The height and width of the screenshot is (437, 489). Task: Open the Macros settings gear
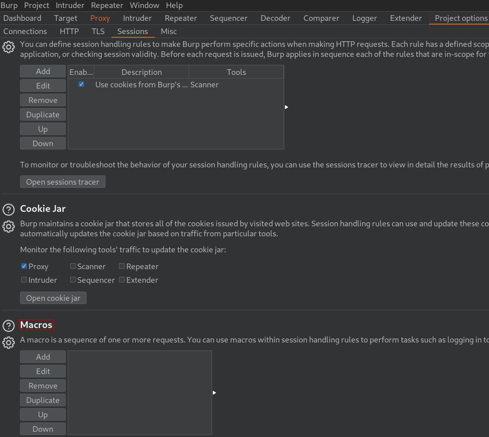pos(8,342)
